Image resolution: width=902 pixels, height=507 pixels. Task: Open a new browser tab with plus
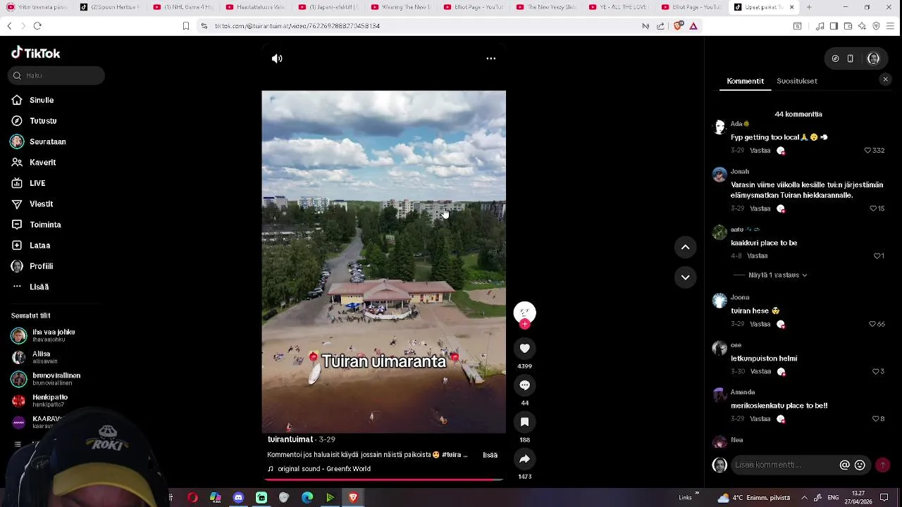[x=809, y=7]
